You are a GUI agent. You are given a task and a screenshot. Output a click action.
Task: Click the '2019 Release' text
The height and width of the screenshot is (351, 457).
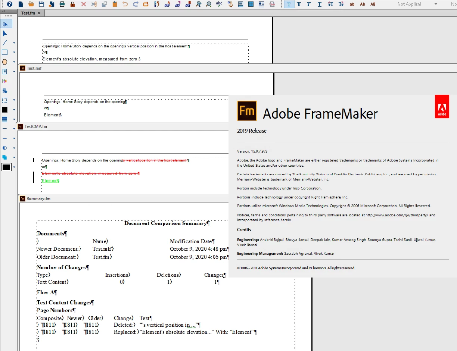[252, 131]
